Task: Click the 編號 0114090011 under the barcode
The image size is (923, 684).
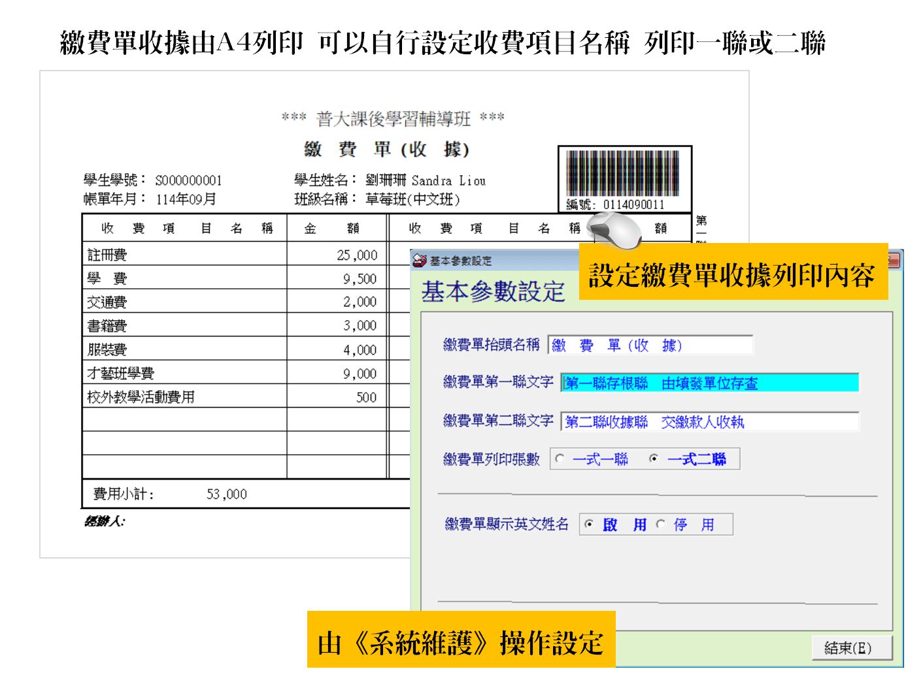Action: tap(633, 204)
